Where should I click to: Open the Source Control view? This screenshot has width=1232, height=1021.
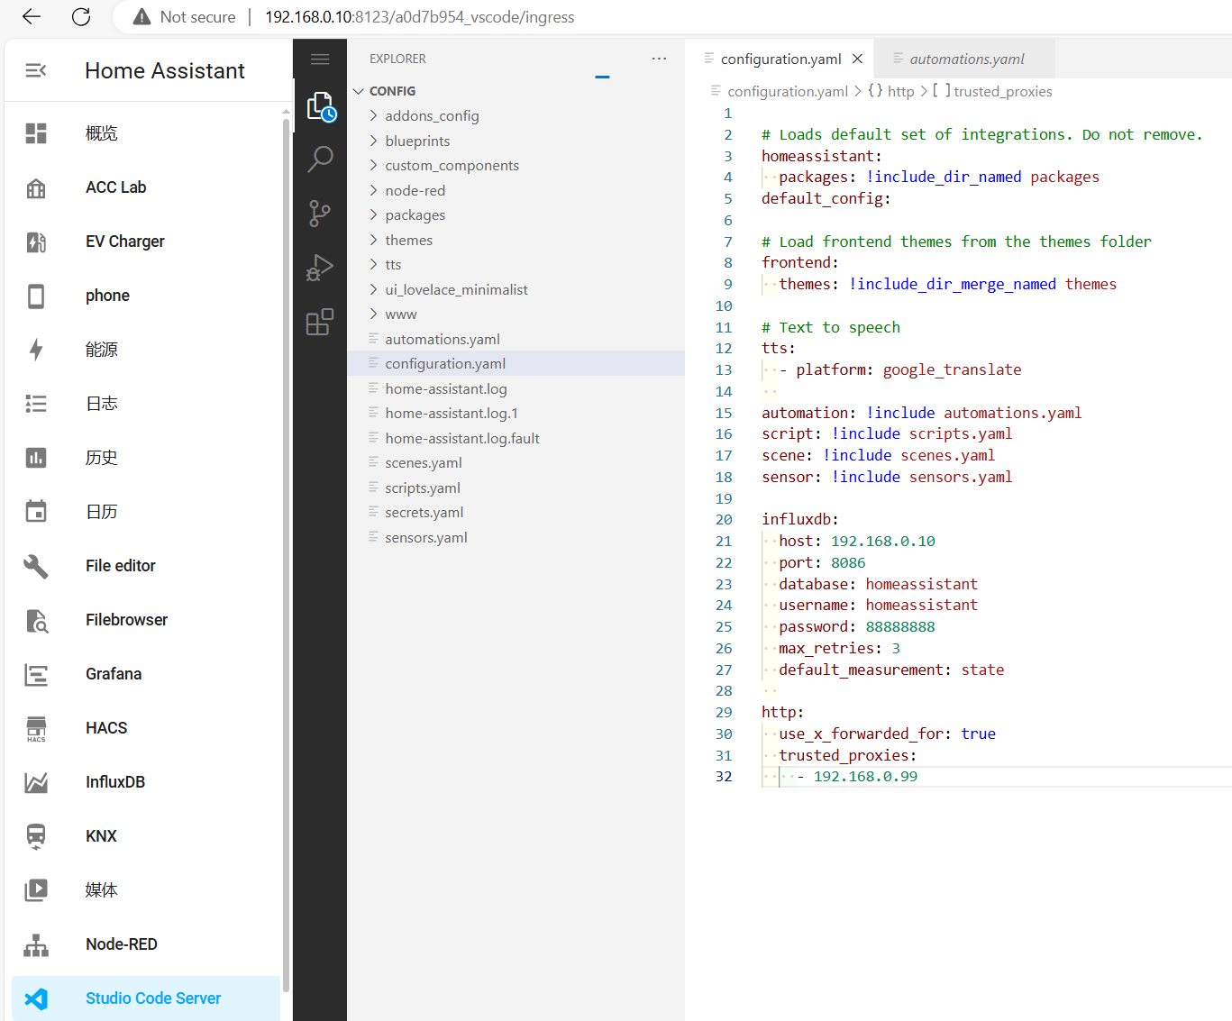[320, 214]
